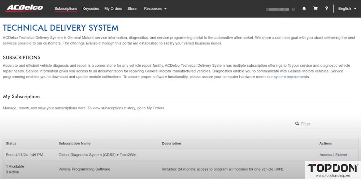361x179 pixels.
Task: Open the Keycodes menu item
Action: pyautogui.click(x=91, y=9)
